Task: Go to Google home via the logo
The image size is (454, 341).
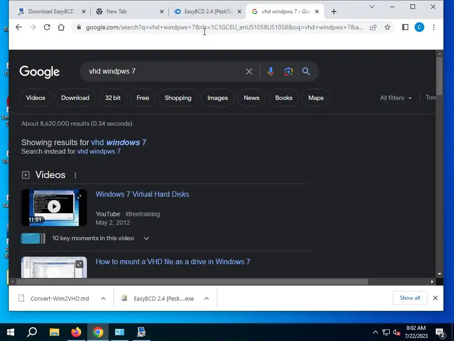Action: 39,71
